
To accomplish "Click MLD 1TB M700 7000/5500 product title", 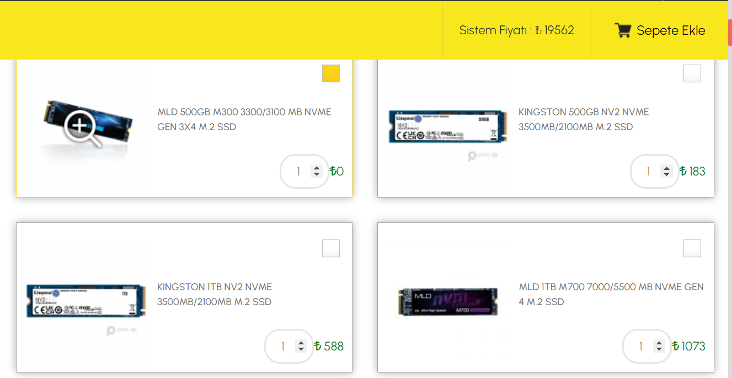I will [611, 294].
